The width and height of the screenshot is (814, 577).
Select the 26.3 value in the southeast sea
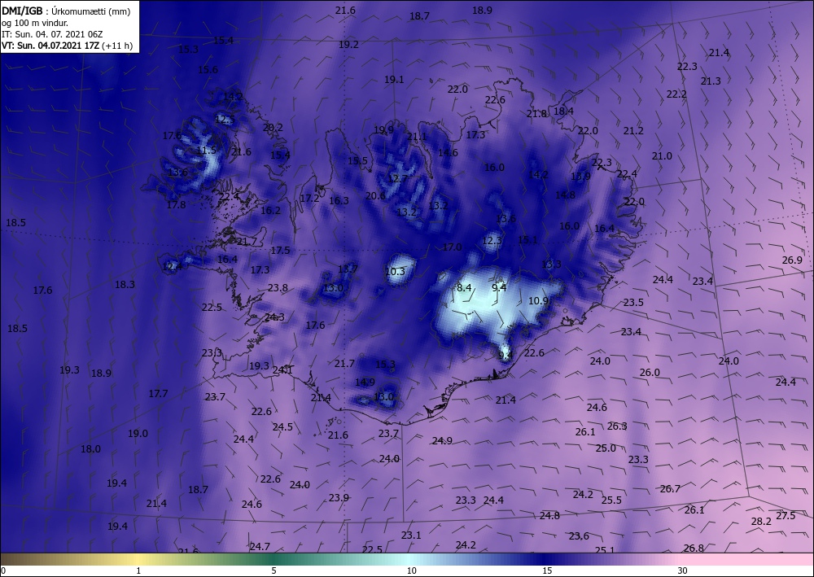tap(617, 426)
